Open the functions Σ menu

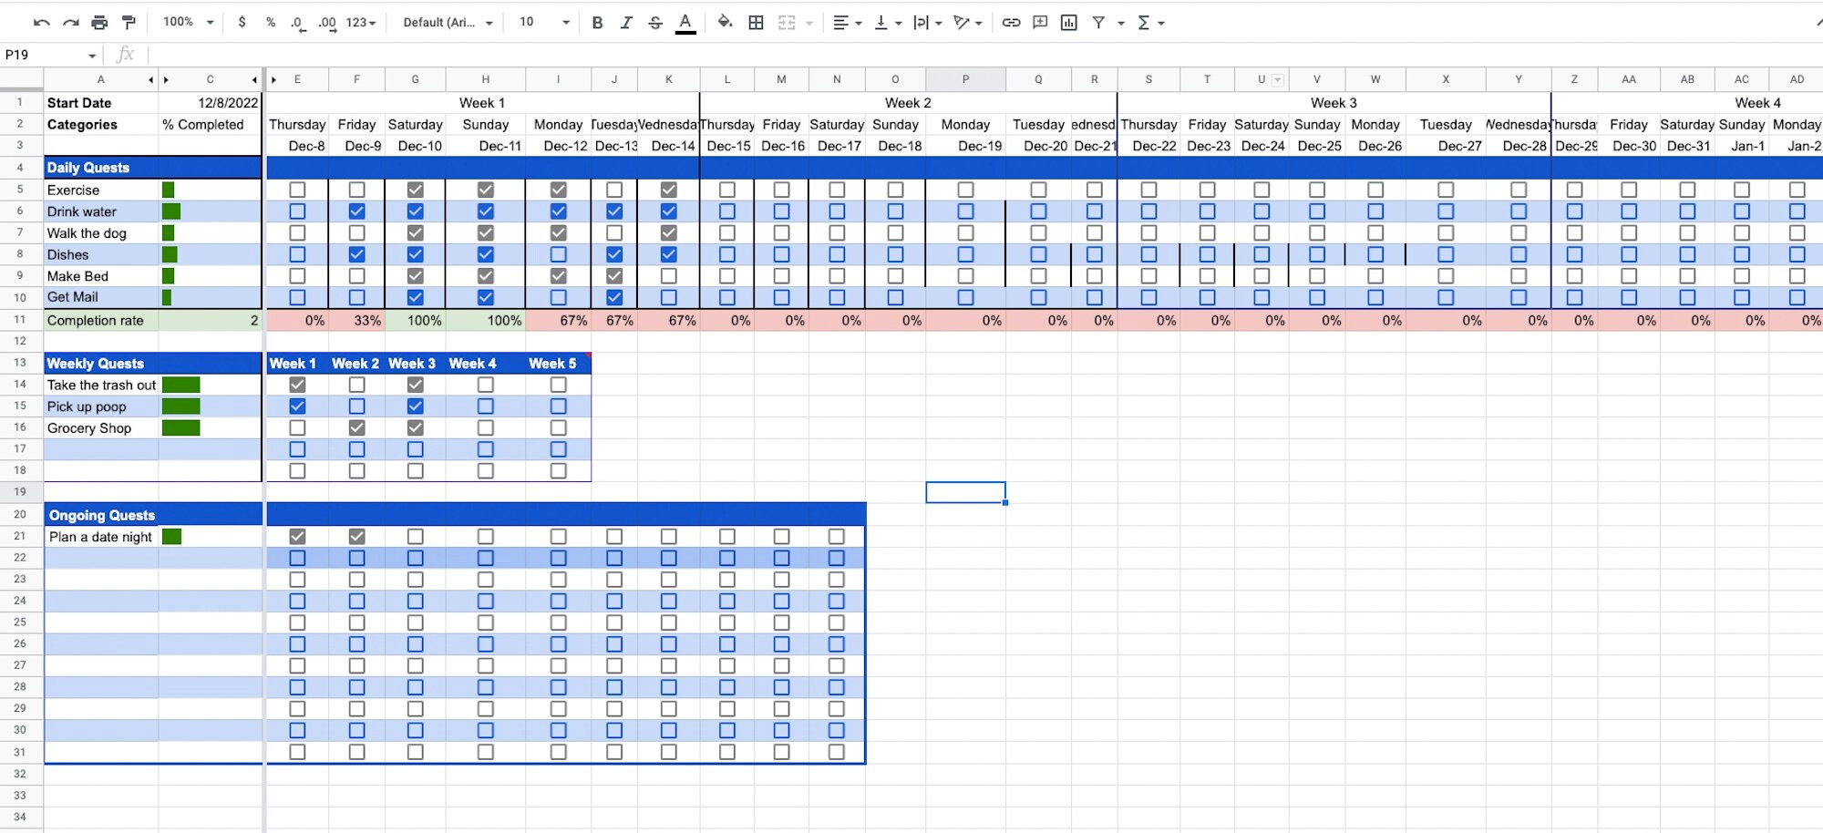(x=1150, y=22)
